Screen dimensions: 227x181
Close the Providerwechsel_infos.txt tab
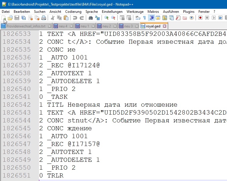coord(49,26)
